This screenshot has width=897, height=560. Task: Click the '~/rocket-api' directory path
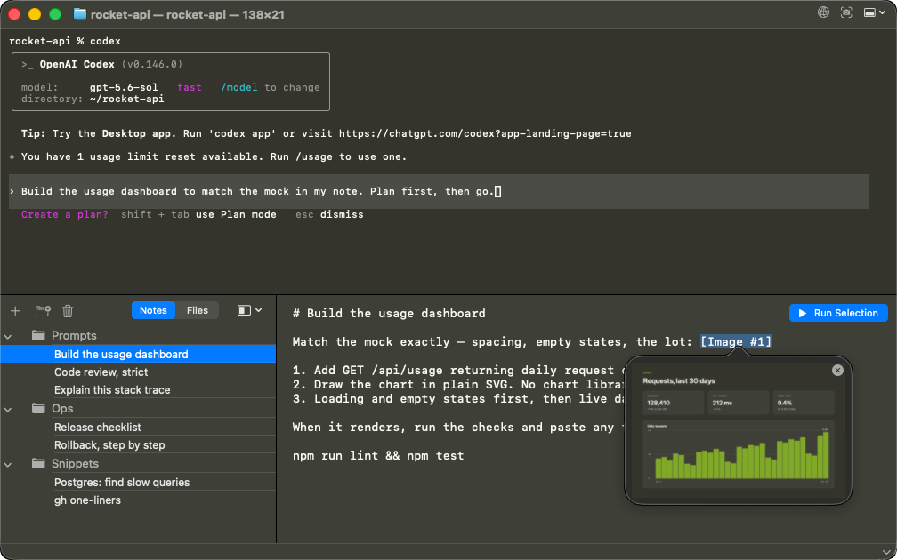[x=127, y=99]
